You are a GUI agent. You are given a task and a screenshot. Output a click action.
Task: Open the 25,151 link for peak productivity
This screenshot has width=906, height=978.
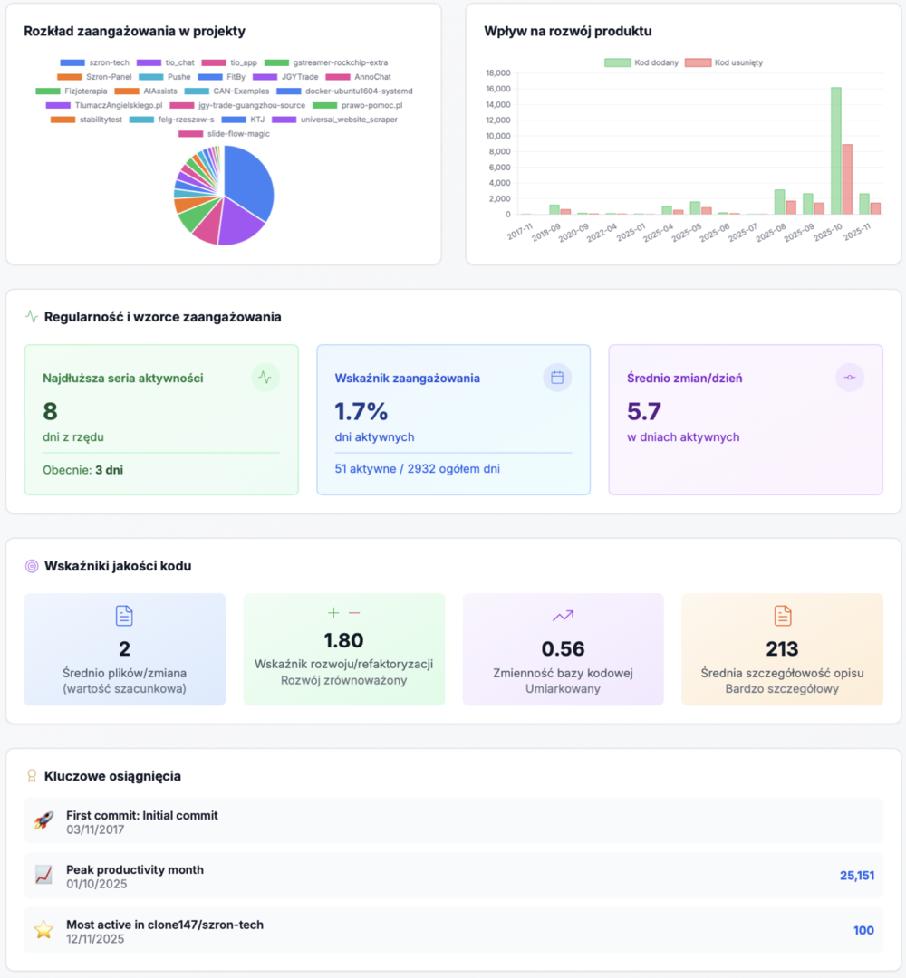click(x=859, y=876)
